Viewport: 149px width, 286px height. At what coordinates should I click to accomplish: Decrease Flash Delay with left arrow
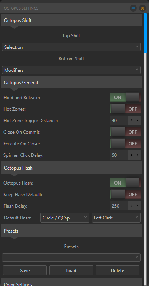pos(131,206)
